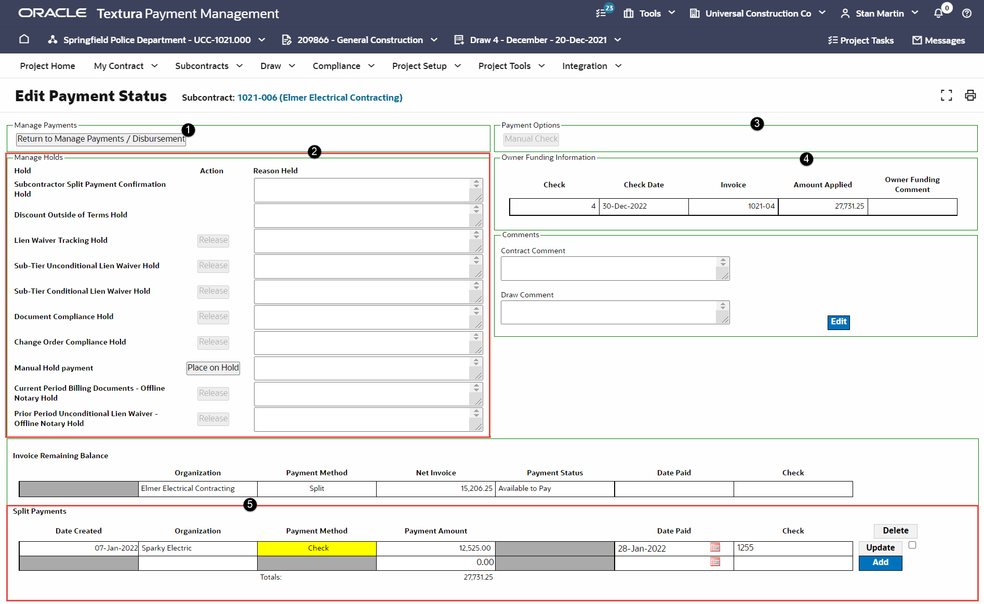Screen dimensions: 984x604
Task: Click reason field for Manual Hold payment
Action: pos(368,368)
